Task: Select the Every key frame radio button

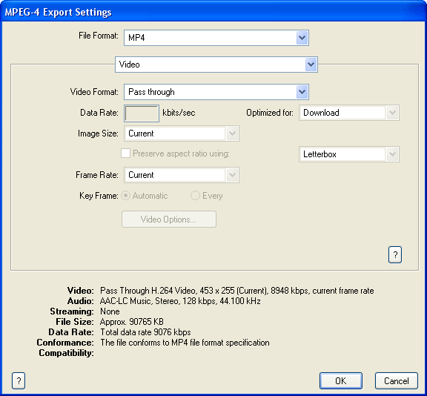Action: (x=195, y=196)
